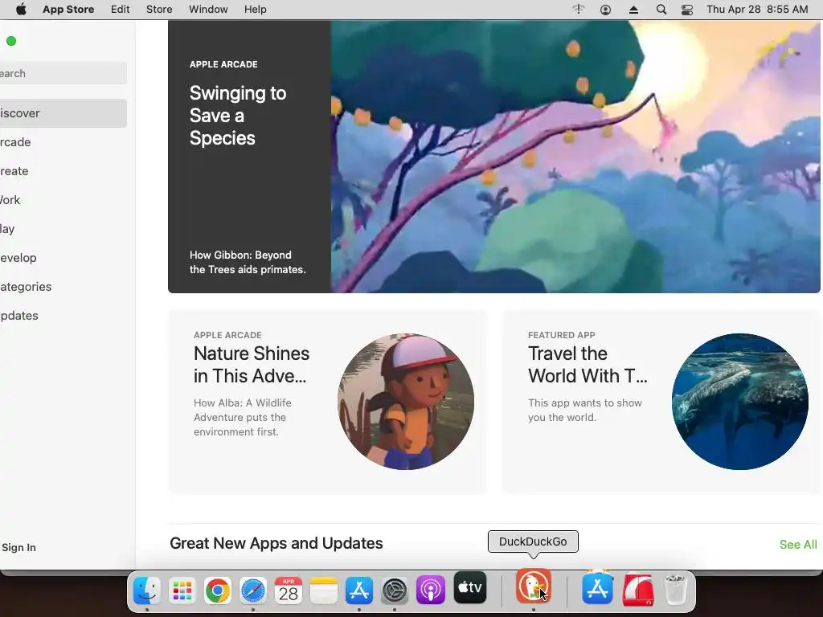Launch Google Chrome from the dock

[x=217, y=590]
